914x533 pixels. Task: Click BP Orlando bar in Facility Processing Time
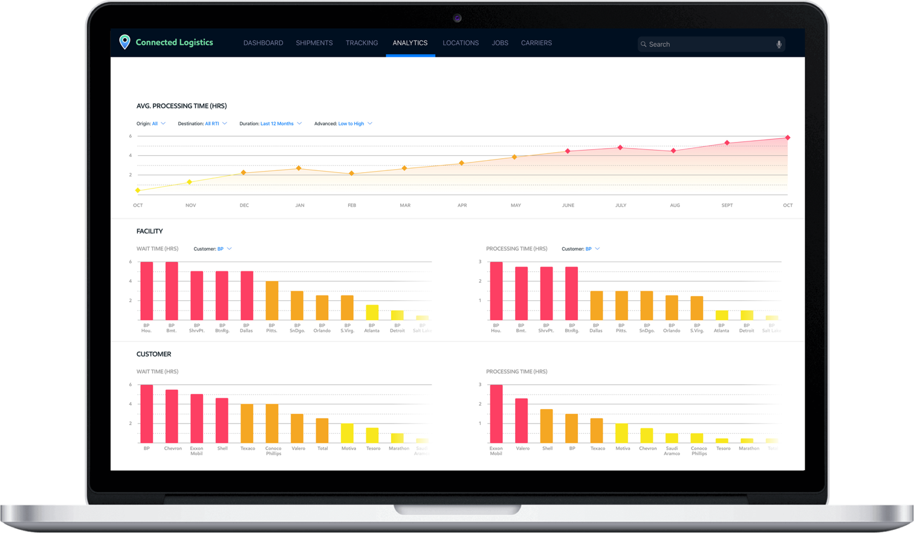click(672, 308)
